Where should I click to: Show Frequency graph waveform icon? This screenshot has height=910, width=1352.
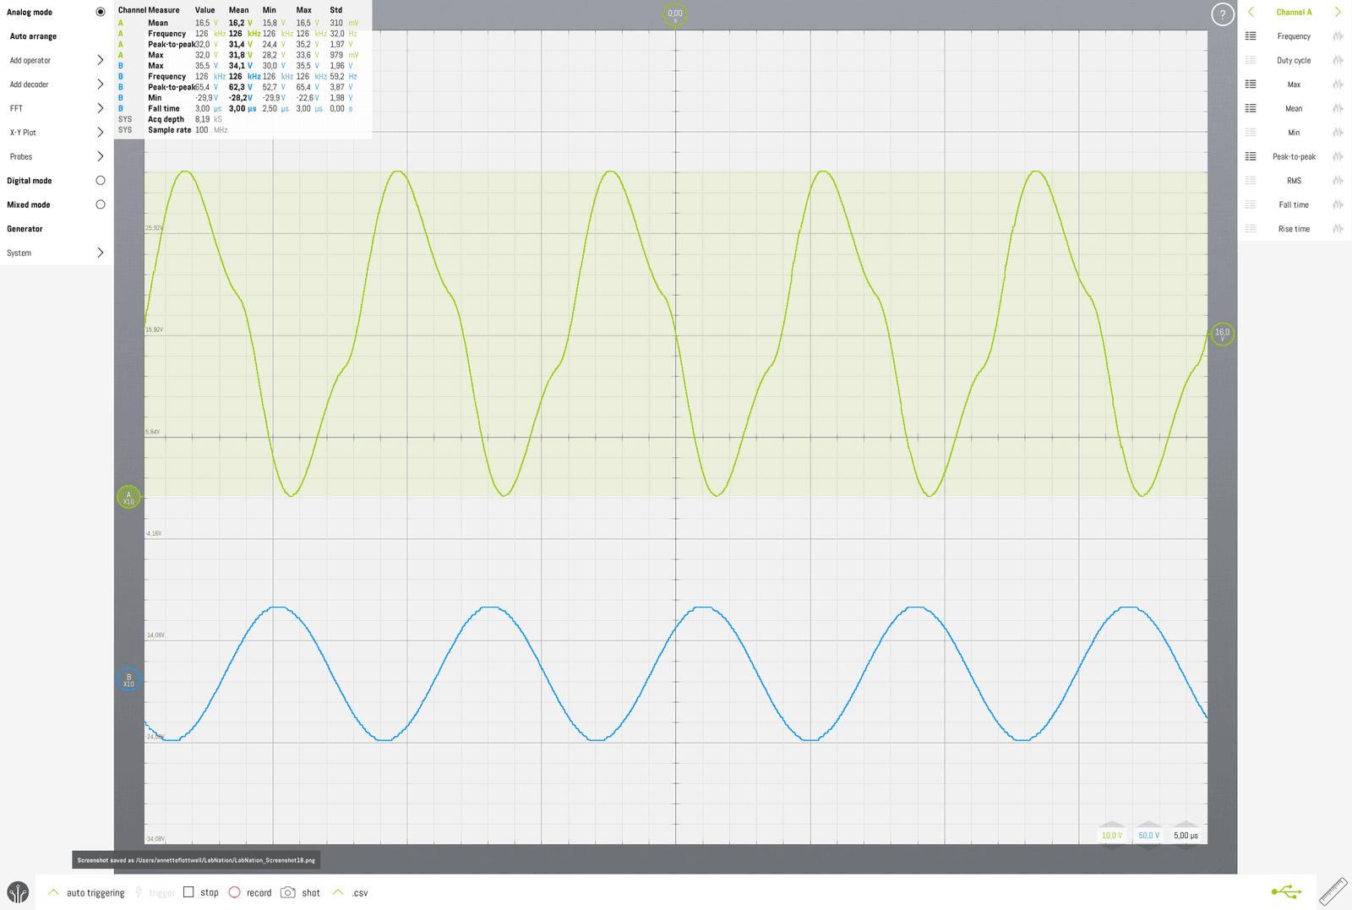coord(1338,36)
